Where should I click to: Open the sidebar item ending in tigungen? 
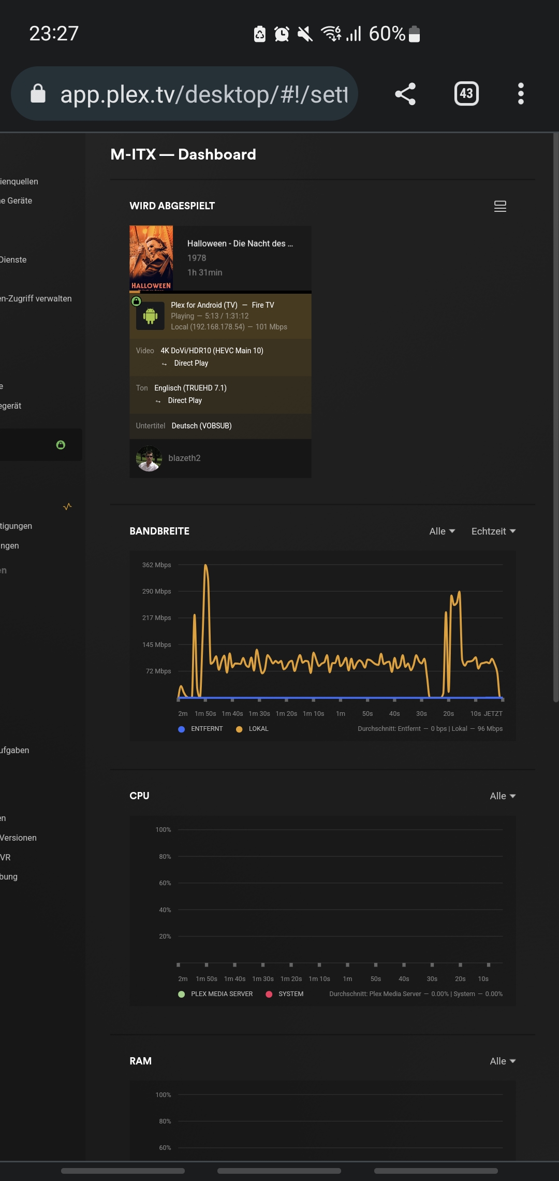16,526
